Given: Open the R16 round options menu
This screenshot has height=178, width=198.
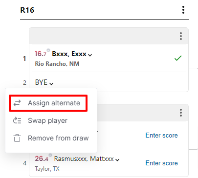Looking at the screenshot, I should [183, 10].
